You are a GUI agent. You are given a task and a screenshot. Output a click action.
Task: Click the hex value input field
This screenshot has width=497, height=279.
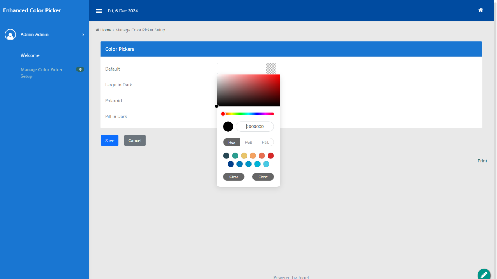coord(255,127)
